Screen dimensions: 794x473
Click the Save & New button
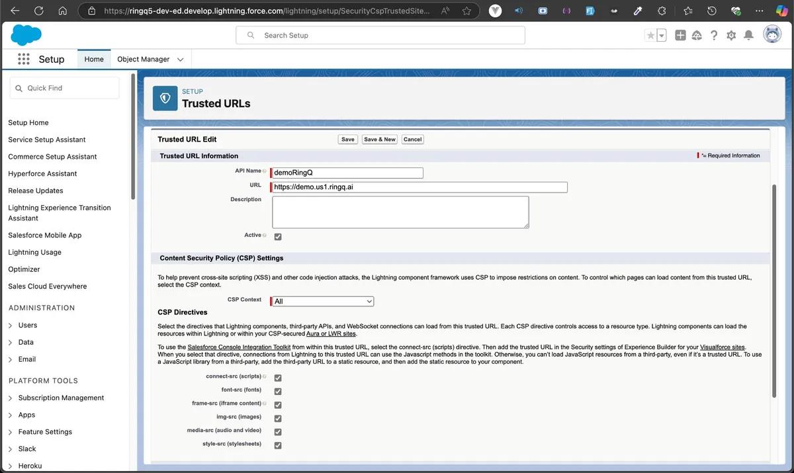point(380,140)
